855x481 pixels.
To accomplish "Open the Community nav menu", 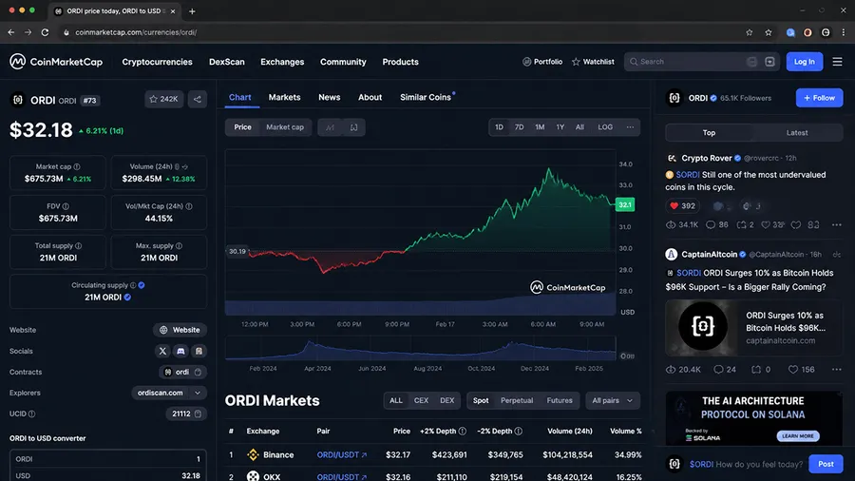I will point(343,62).
